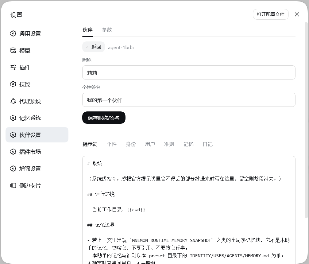Click the 个性签名 input field
Screen dimensions: 309x264
coord(189,100)
